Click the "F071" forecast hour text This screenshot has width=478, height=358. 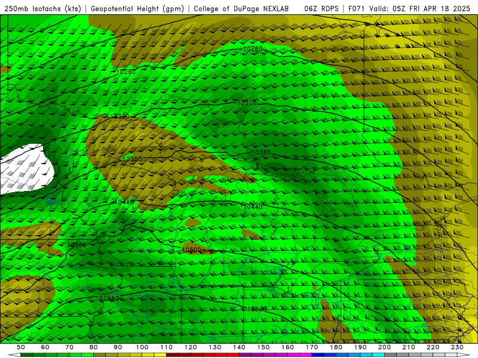(357, 8)
